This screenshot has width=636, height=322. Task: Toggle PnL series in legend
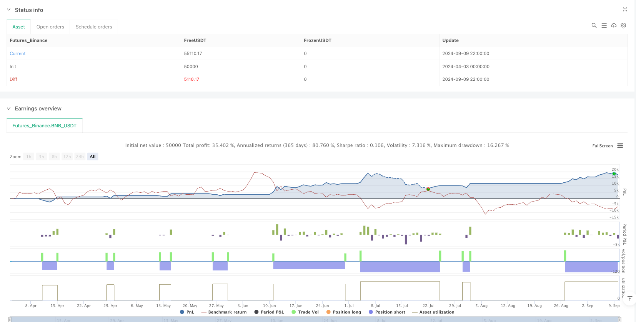187,312
